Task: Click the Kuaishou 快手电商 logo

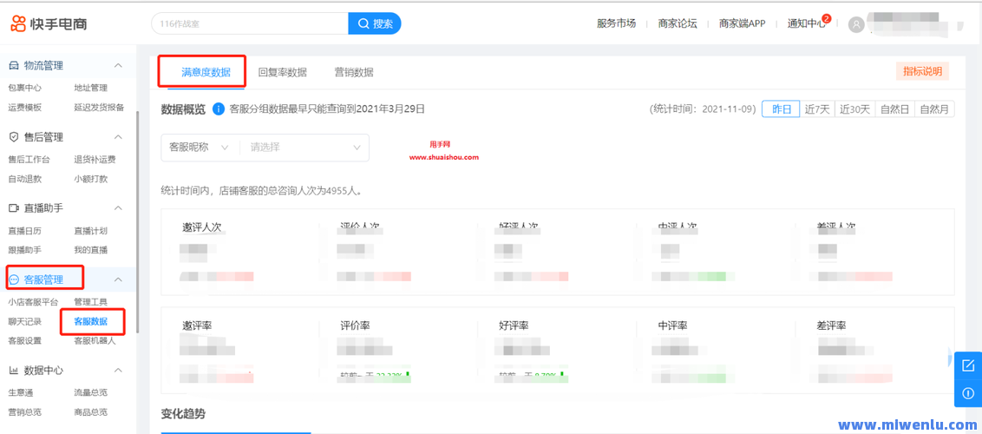Action: click(x=49, y=23)
